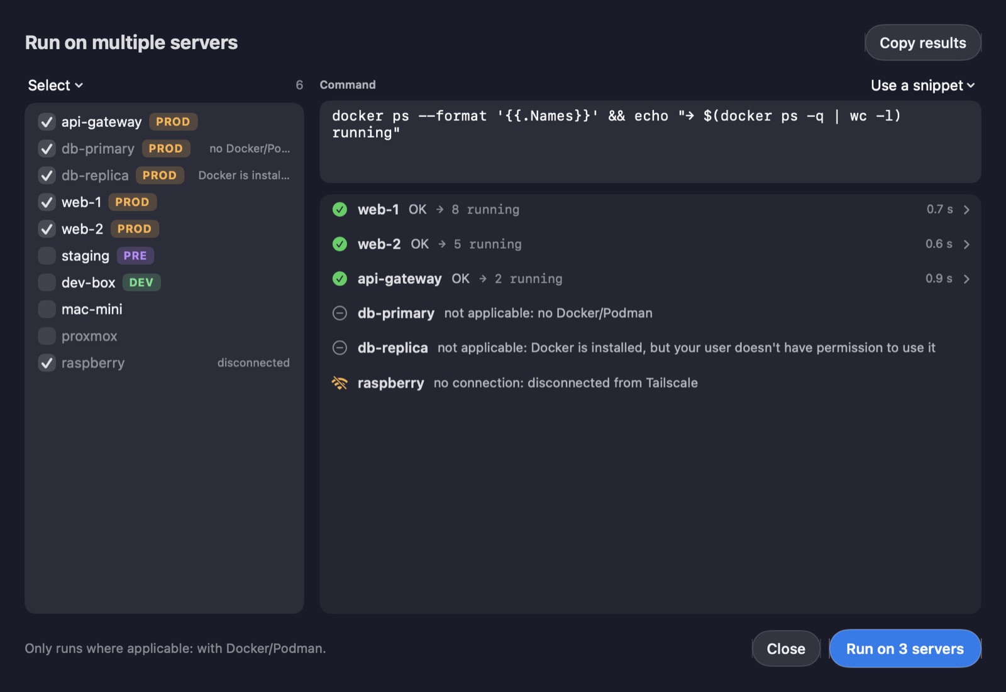Check the dev-box server checkbox

pos(47,283)
